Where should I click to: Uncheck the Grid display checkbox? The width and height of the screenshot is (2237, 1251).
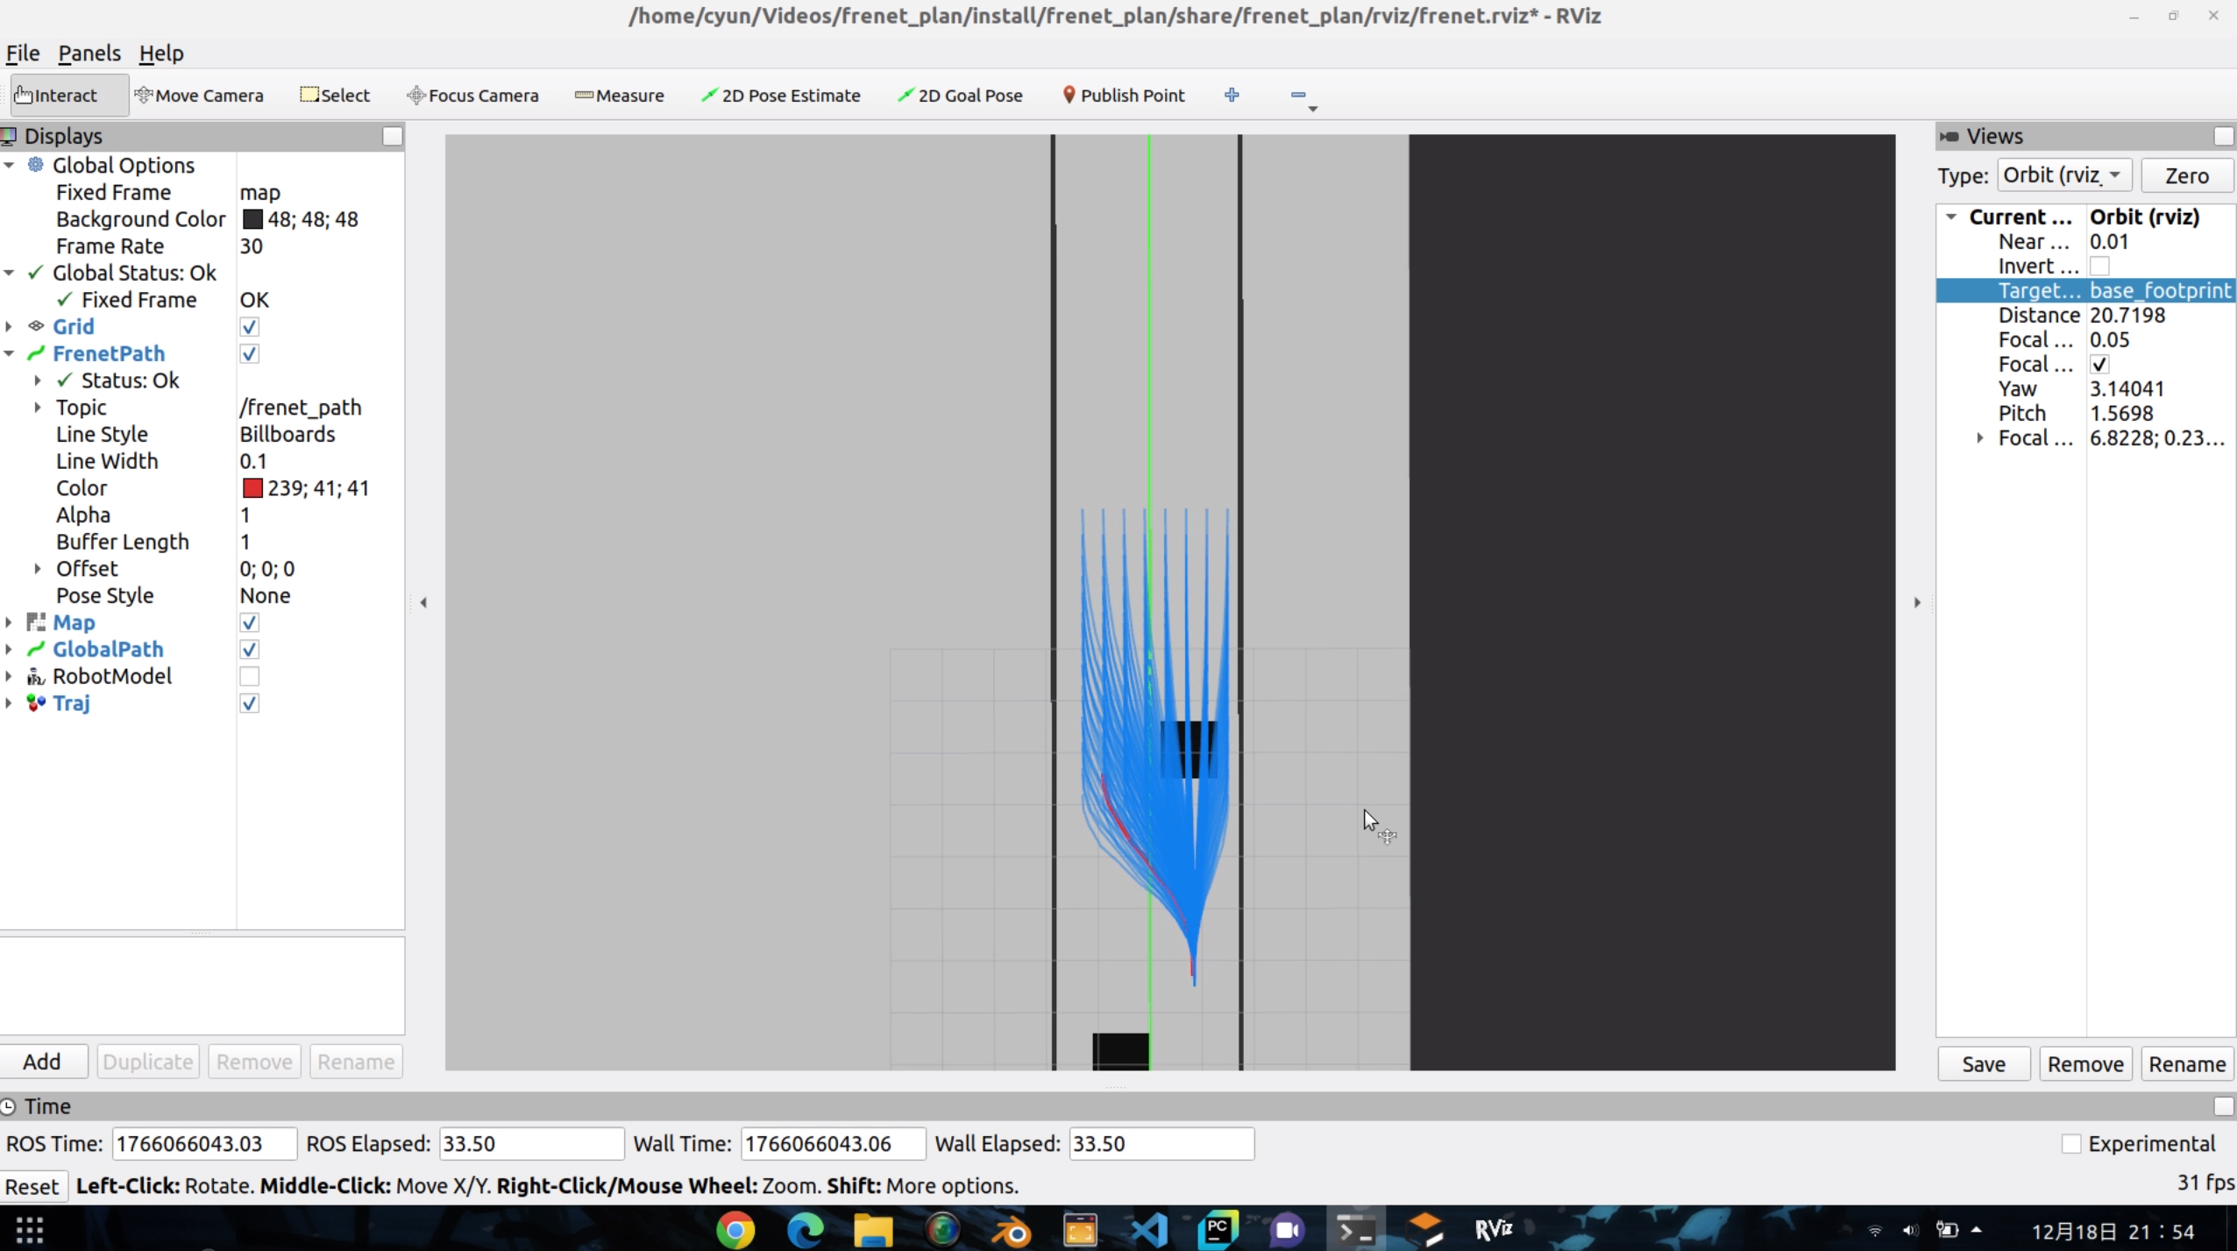249,327
